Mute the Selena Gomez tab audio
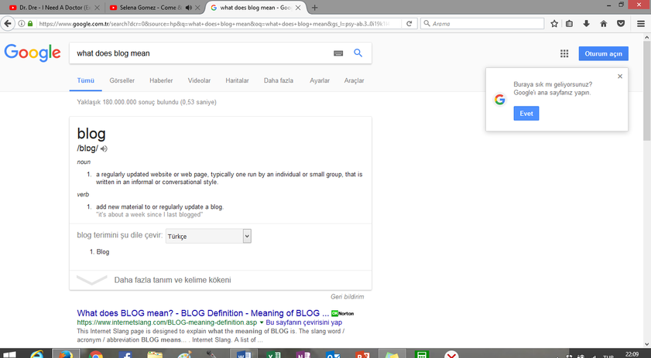This screenshot has width=651, height=358. point(189,8)
